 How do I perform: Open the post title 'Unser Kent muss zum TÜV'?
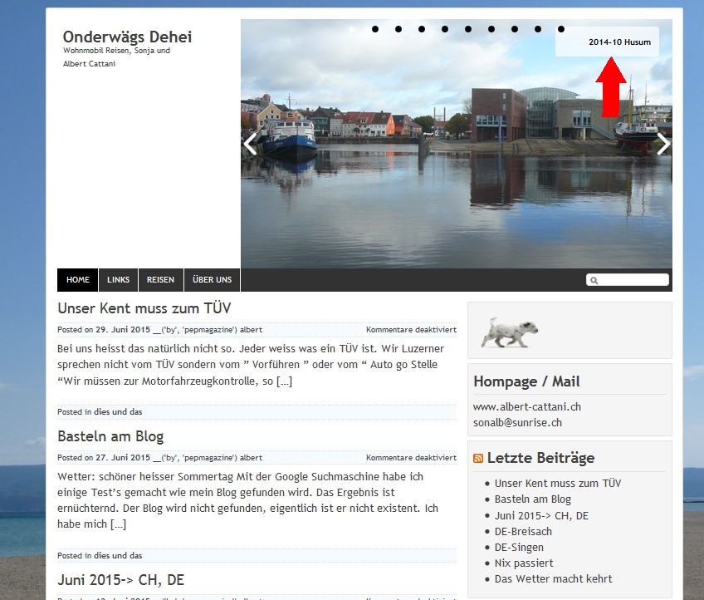pyautogui.click(x=144, y=308)
